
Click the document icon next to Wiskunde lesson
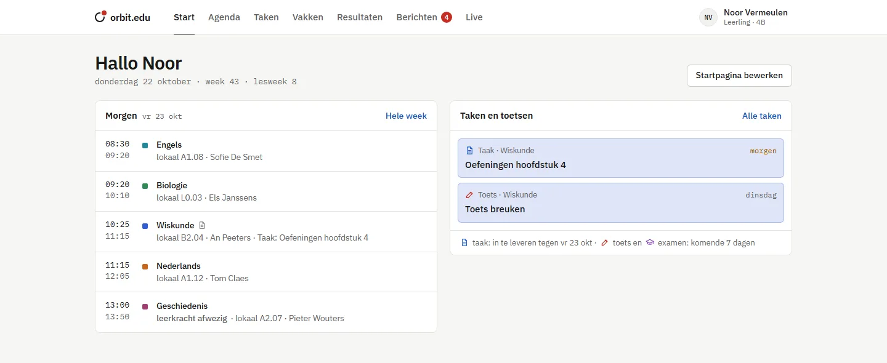point(202,225)
